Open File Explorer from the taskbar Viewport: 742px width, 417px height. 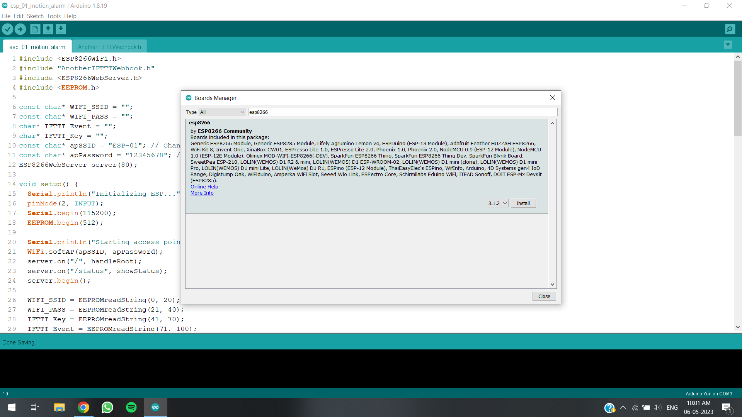(59, 407)
